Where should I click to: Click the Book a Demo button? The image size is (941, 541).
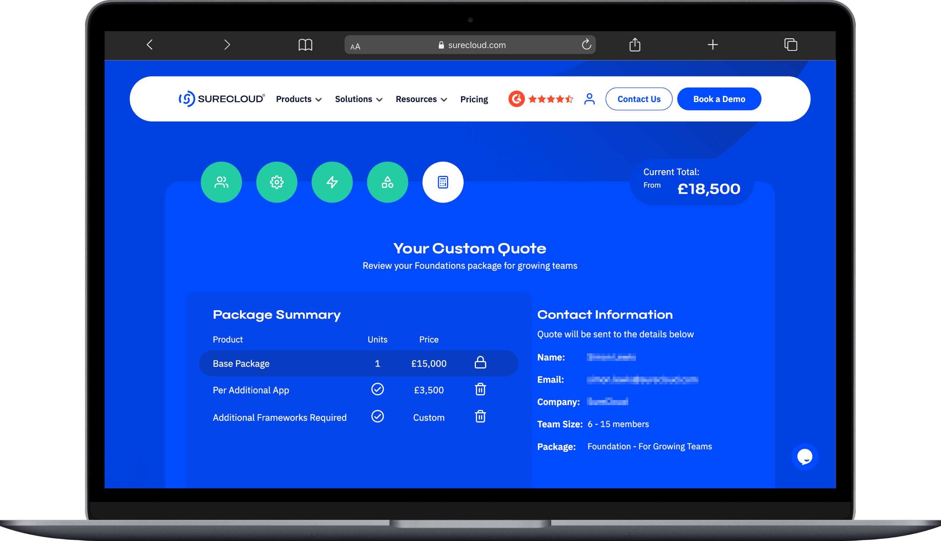719,99
